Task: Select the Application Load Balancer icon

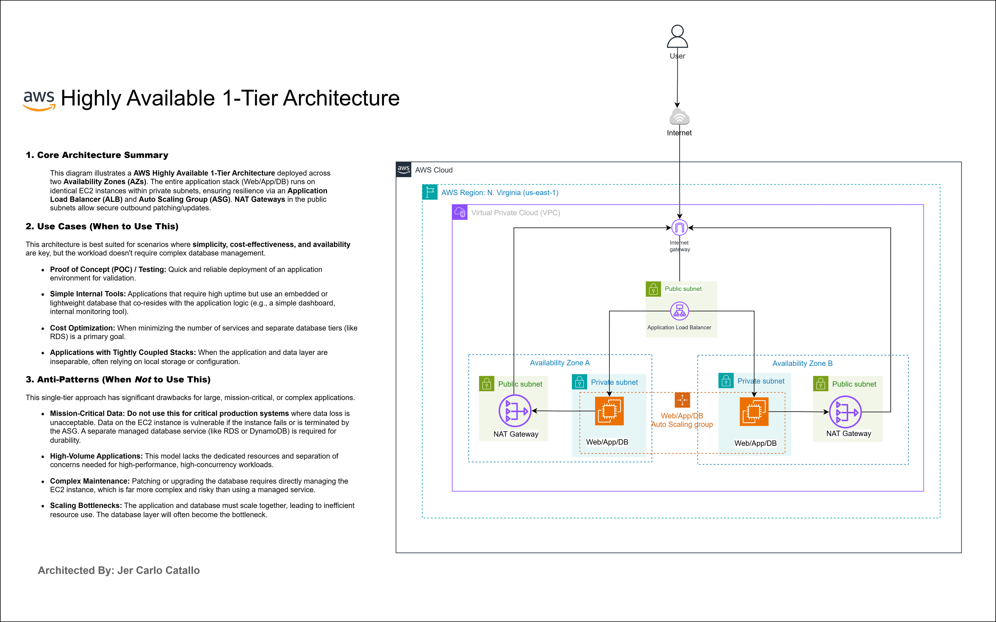Action: 679,311
